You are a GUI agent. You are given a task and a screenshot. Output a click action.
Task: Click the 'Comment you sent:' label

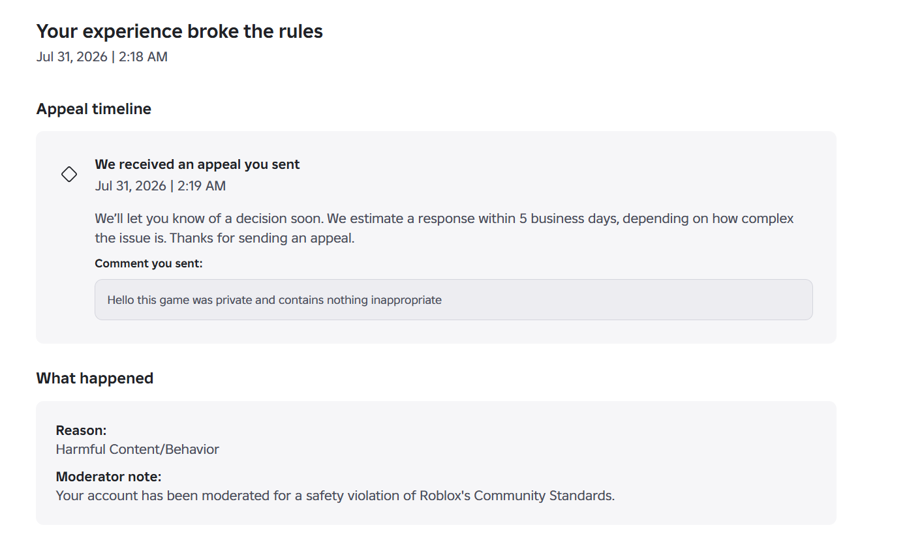tap(149, 263)
